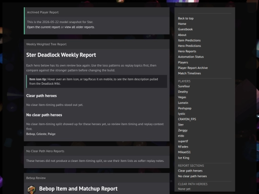The width and height of the screenshot is (259, 194).
Task: Click 'This is the 2026-05-22 model snapshot' text
Action: point(60,22)
